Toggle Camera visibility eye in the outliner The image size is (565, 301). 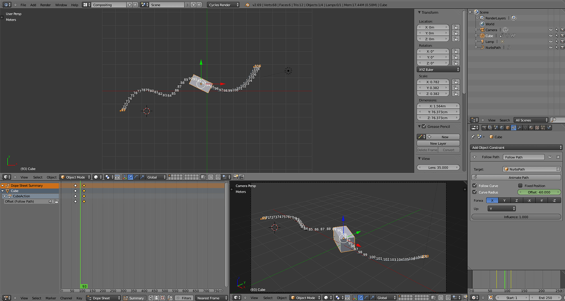(x=551, y=30)
